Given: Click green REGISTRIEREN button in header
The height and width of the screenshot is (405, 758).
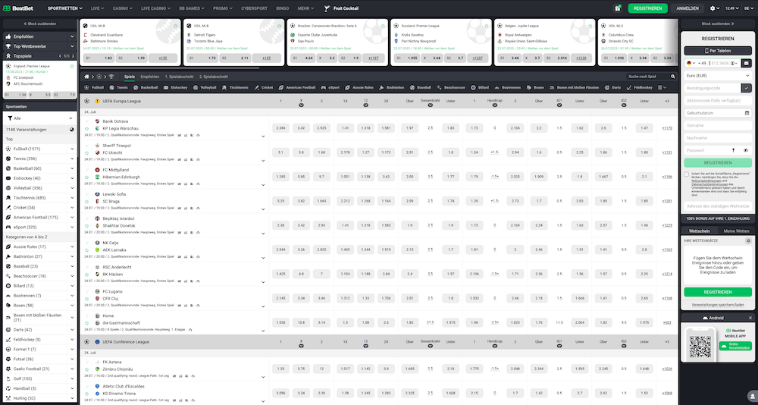Looking at the screenshot, I should click(x=648, y=8).
